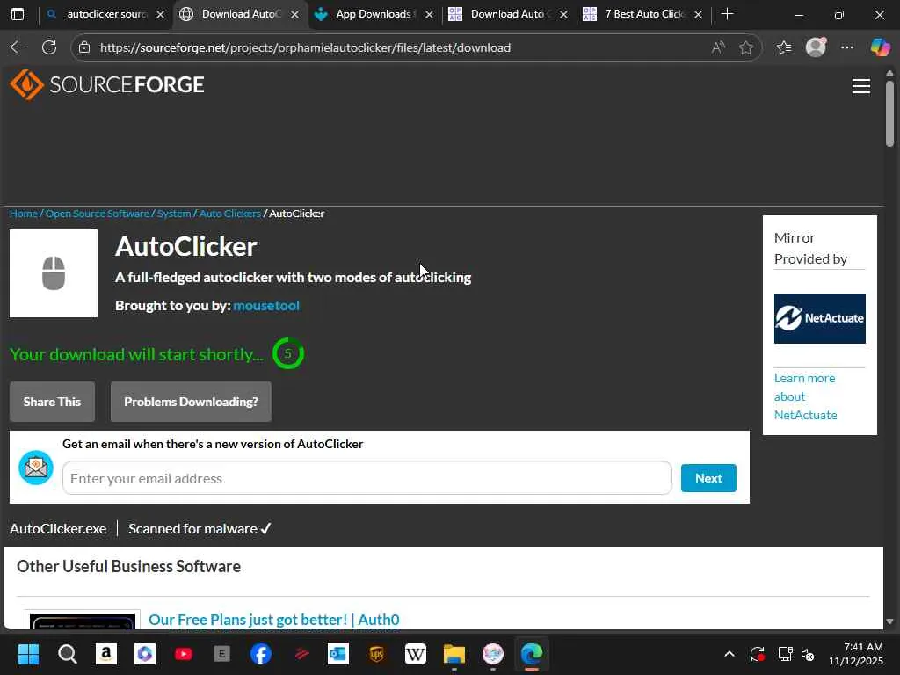The width and height of the screenshot is (900, 675).
Task: Follow the System breadcrumb link
Action: 174,214
